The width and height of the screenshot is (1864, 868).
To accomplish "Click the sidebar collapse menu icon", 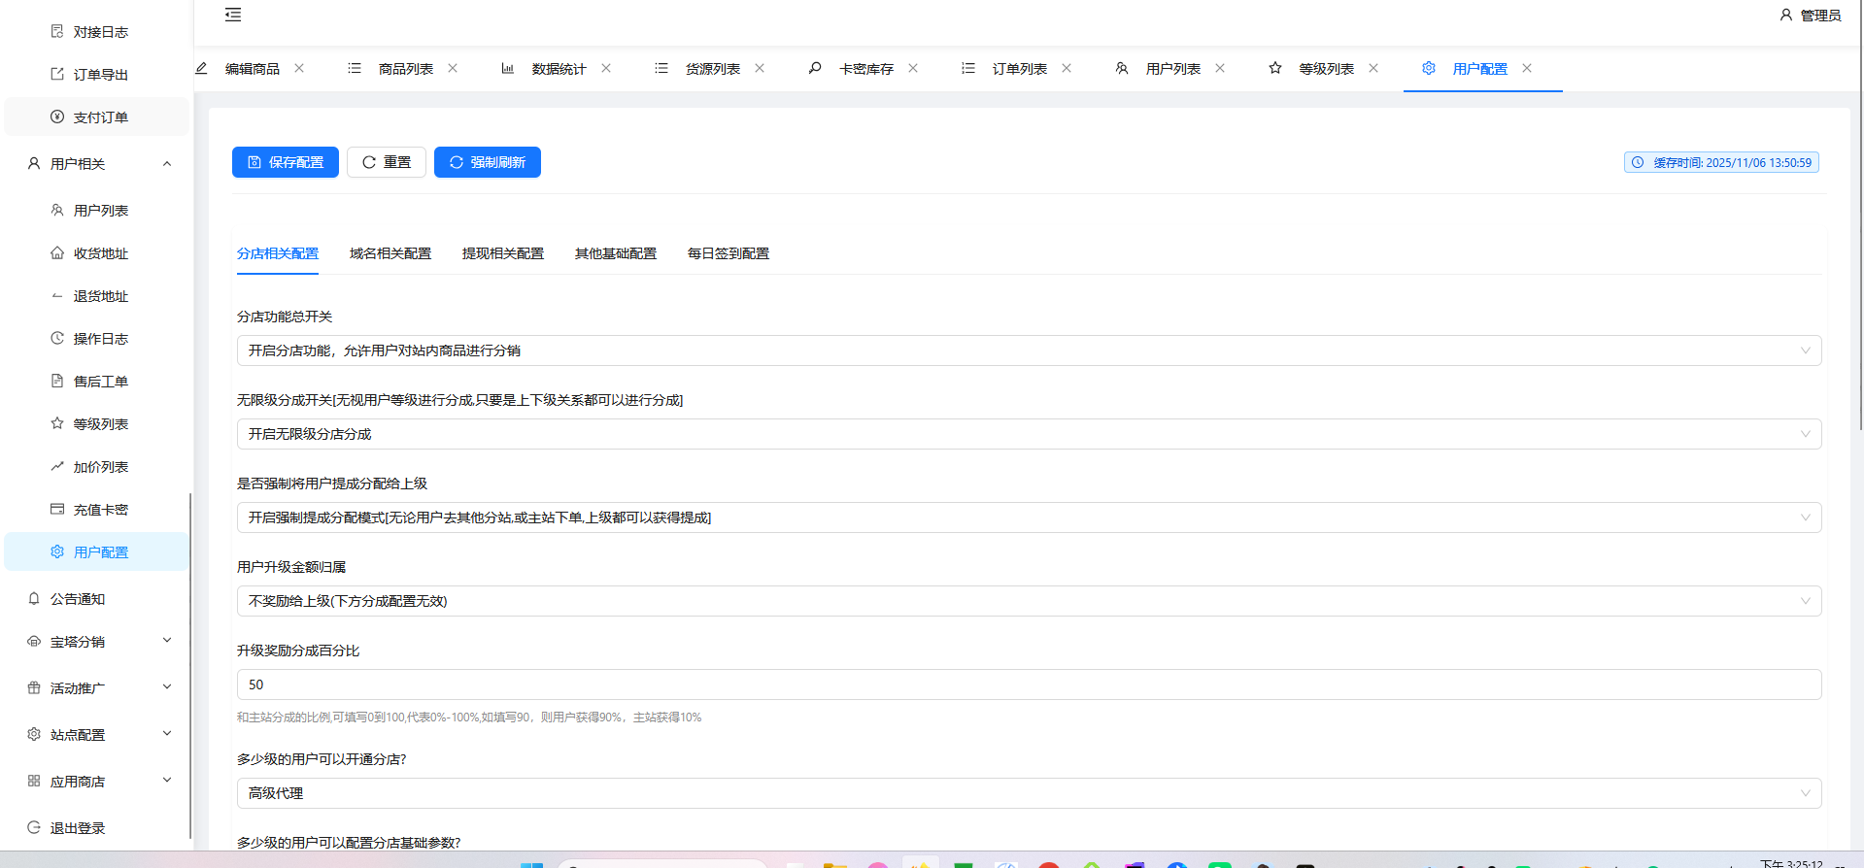I will (233, 15).
